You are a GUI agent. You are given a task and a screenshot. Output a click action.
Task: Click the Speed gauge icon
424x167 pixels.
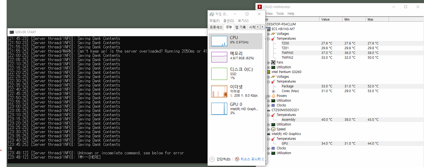point(273,129)
